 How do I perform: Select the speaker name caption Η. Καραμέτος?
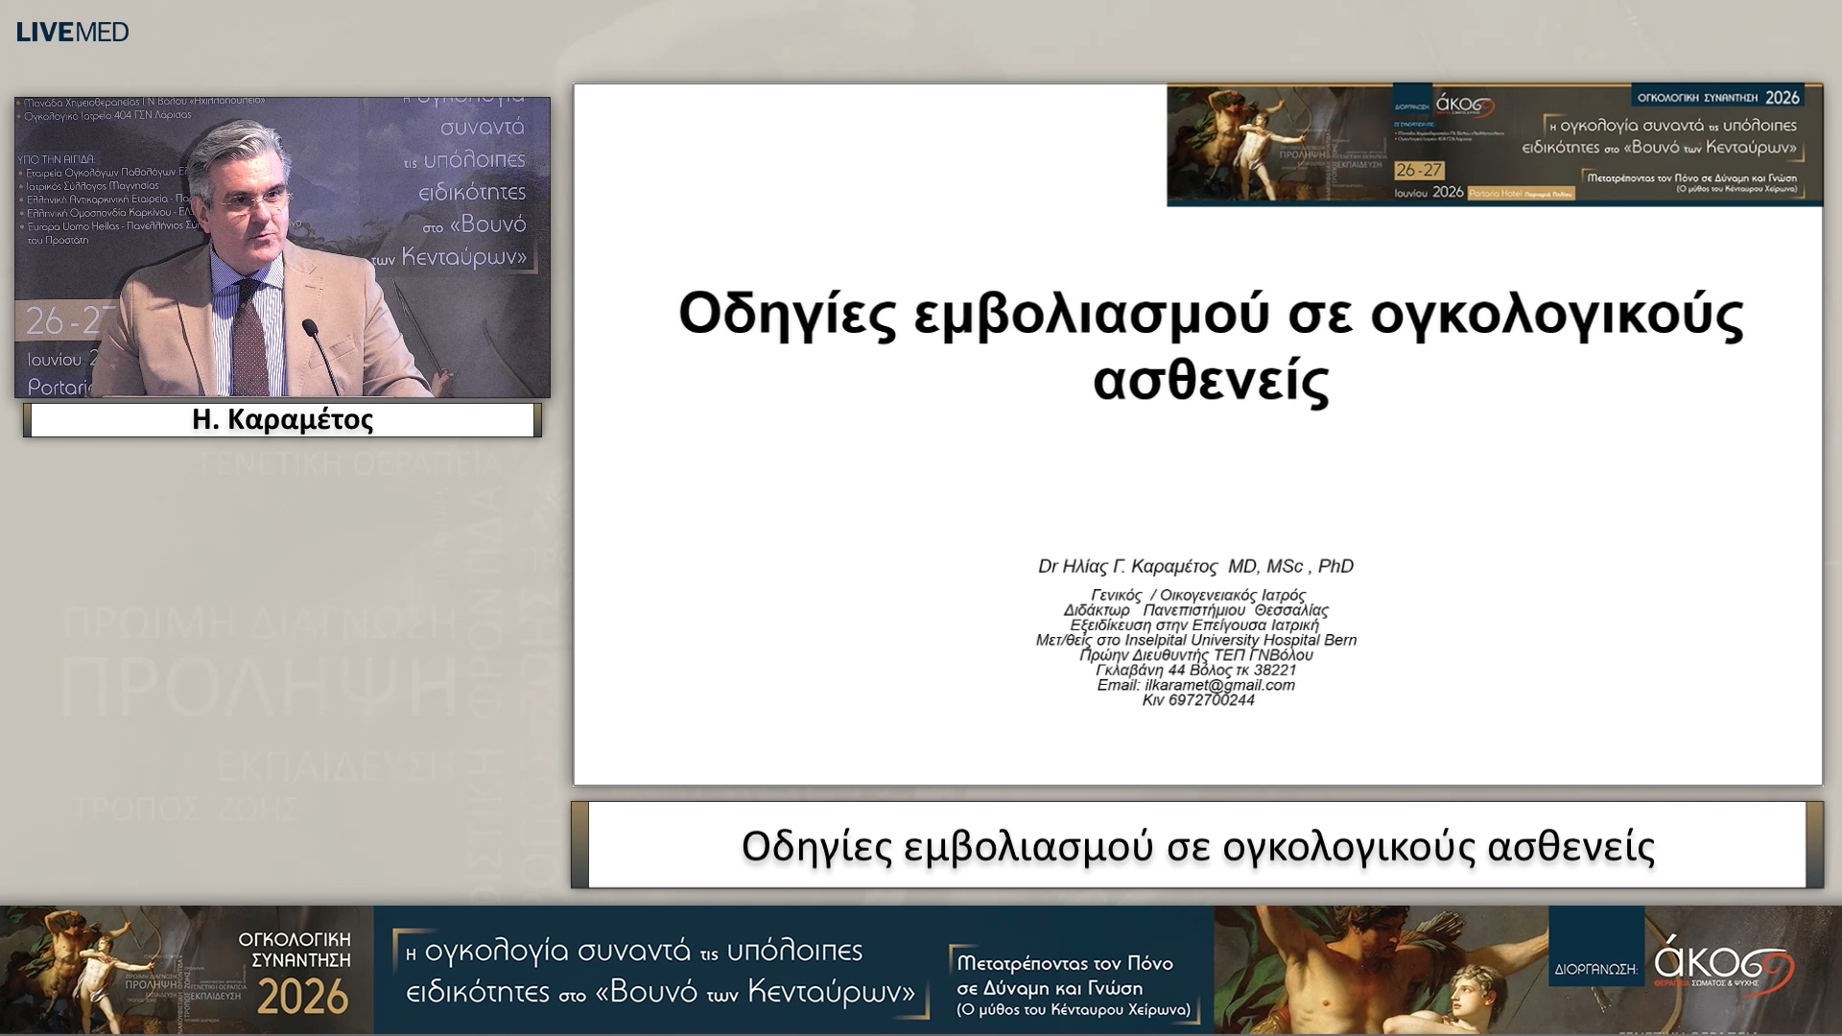tap(282, 419)
